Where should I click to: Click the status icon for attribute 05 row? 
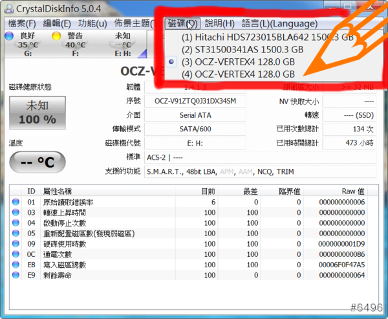coord(16,234)
